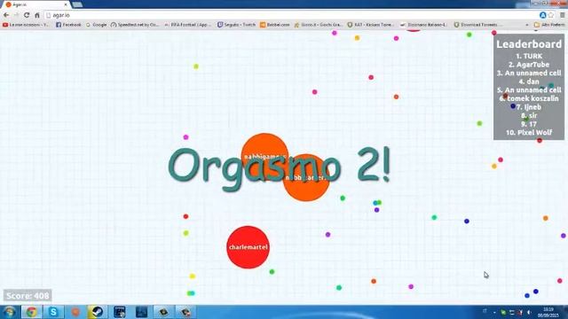
Task: Open the Download Torrents bookmark
Action: [x=478, y=25]
